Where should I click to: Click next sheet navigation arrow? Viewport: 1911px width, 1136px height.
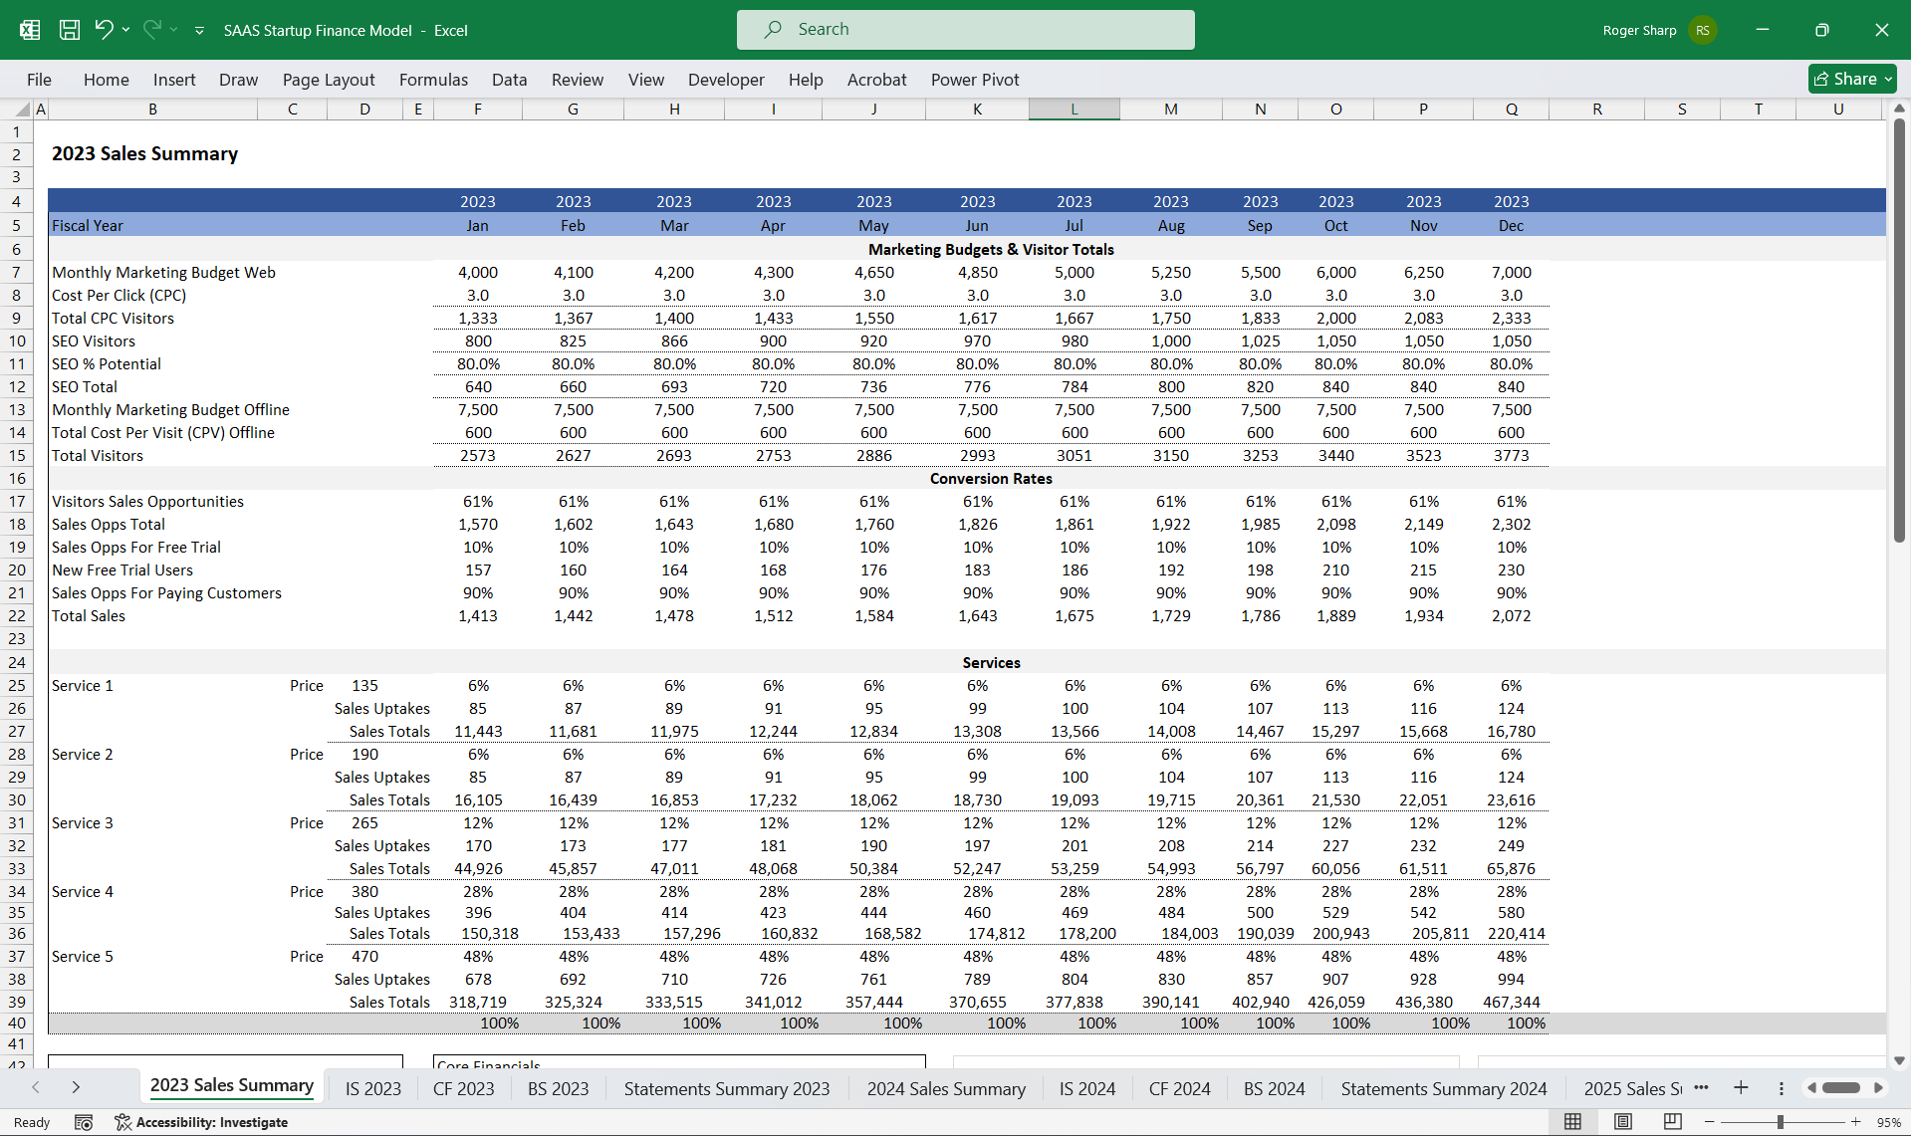(x=76, y=1088)
